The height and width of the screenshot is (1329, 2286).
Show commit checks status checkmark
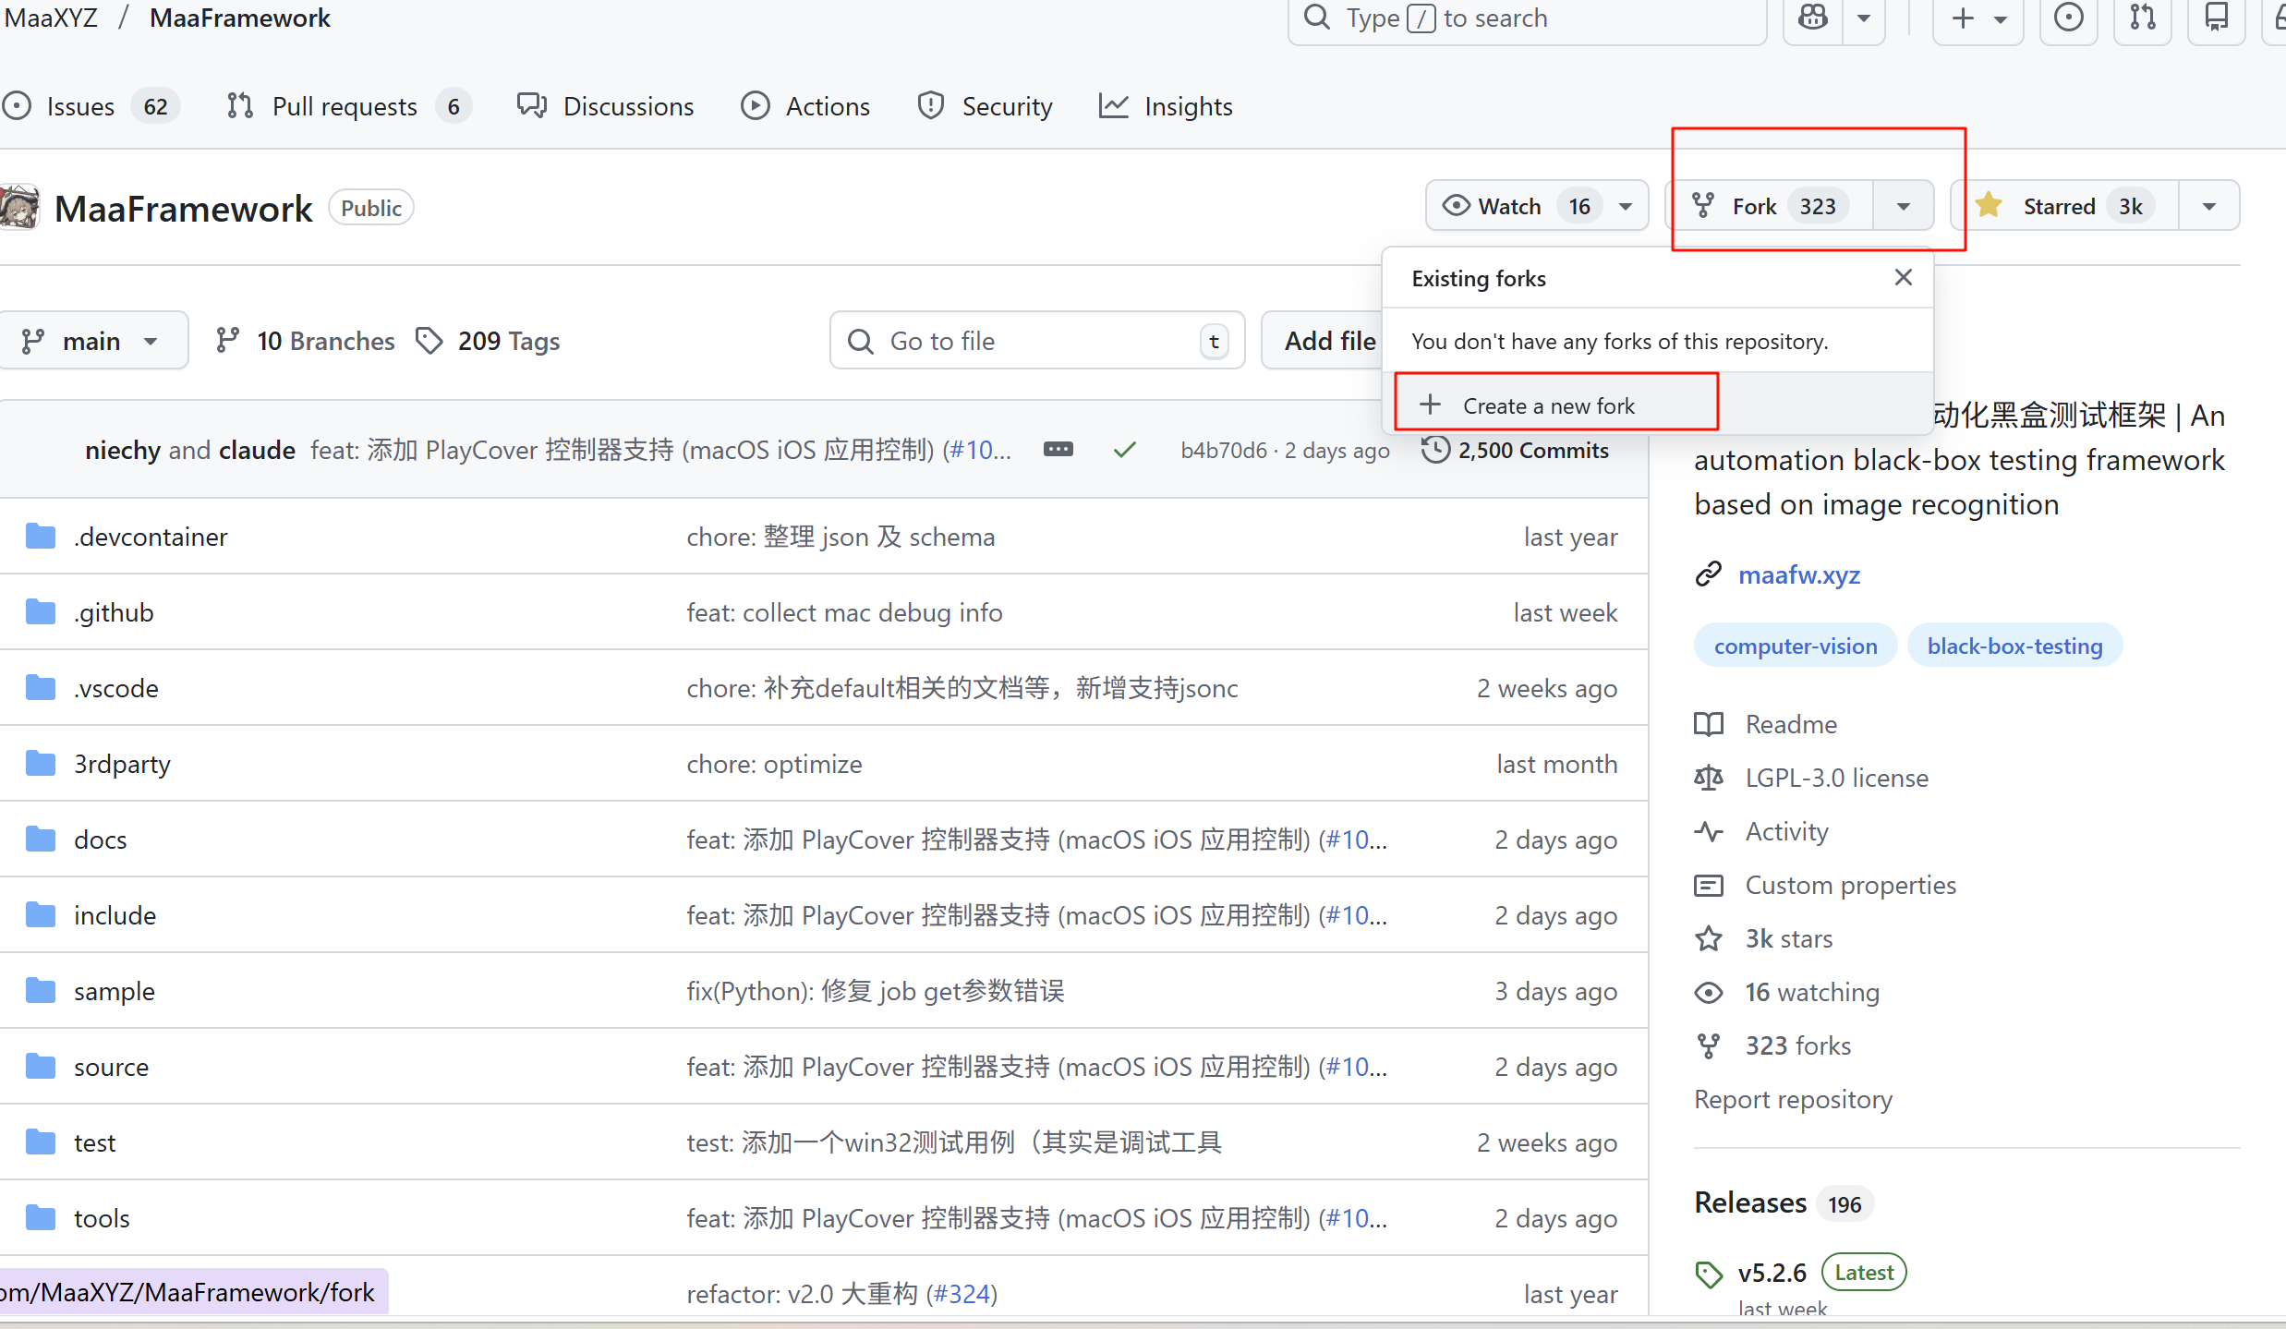coord(1124,450)
